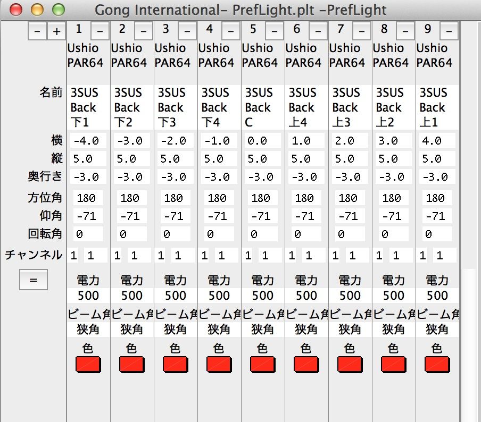Open beam angle 狭角 dropdown for fixture 2

(132, 330)
